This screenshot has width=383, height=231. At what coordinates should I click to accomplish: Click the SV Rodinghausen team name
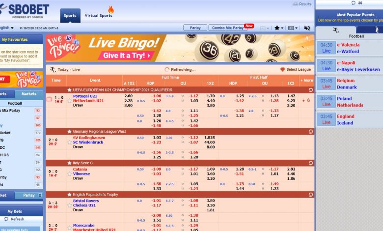point(89,138)
